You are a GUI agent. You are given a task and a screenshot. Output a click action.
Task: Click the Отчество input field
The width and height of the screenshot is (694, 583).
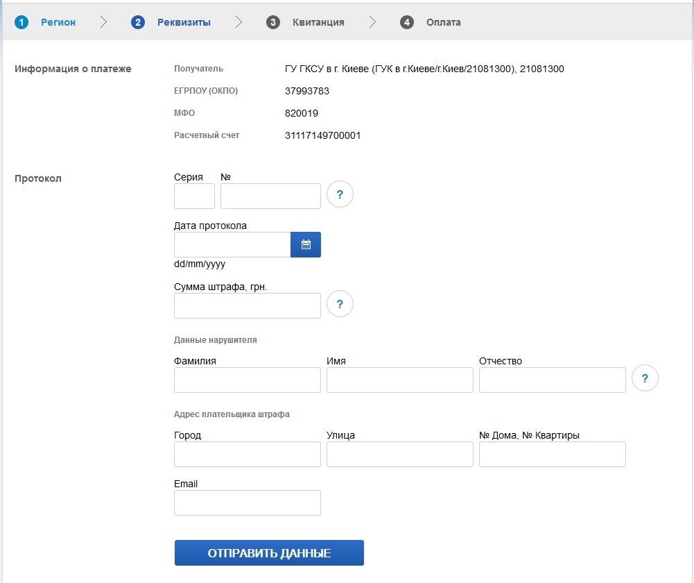553,380
